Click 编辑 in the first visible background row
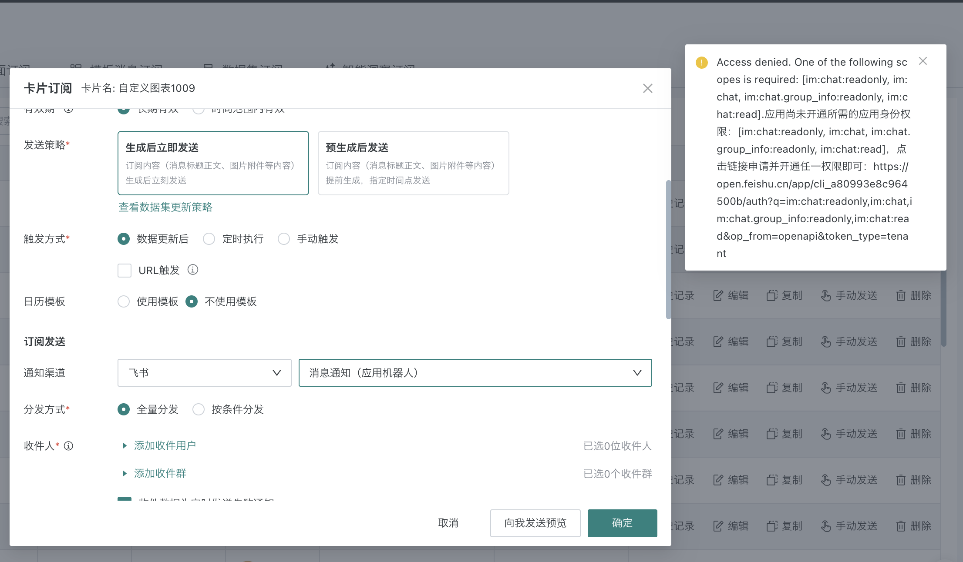Viewport: 963px width, 562px height. click(731, 295)
